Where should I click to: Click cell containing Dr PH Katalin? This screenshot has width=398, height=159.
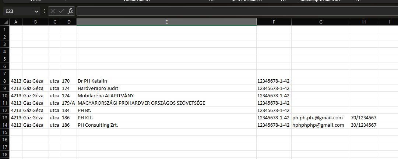coord(166,81)
